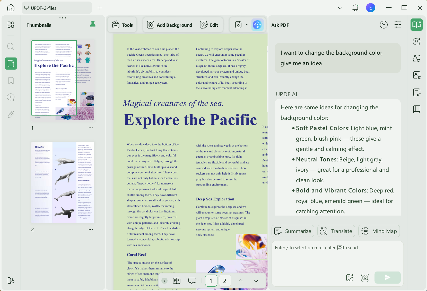Open the AI summary icon in right sidebar
The width and height of the screenshot is (427, 291).
click(416, 92)
